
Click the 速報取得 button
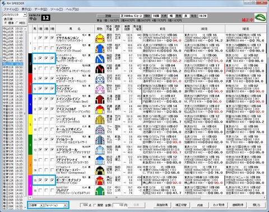(238, 205)
